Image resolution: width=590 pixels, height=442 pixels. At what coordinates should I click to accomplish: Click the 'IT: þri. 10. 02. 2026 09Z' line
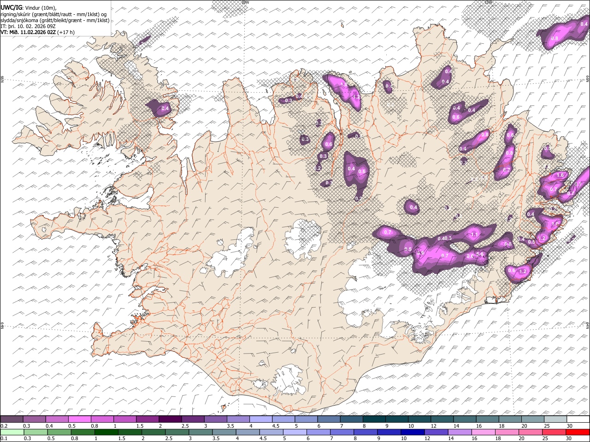[28, 26]
